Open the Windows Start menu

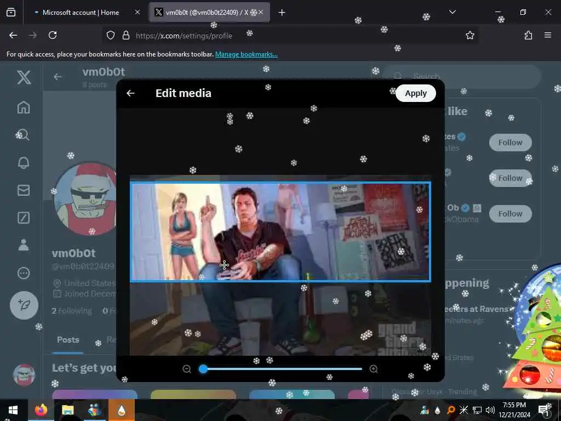point(13,410)
